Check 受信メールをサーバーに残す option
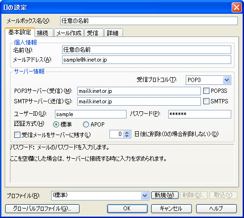The width and height of the screenshot is (244, 218). pos(17,135)
